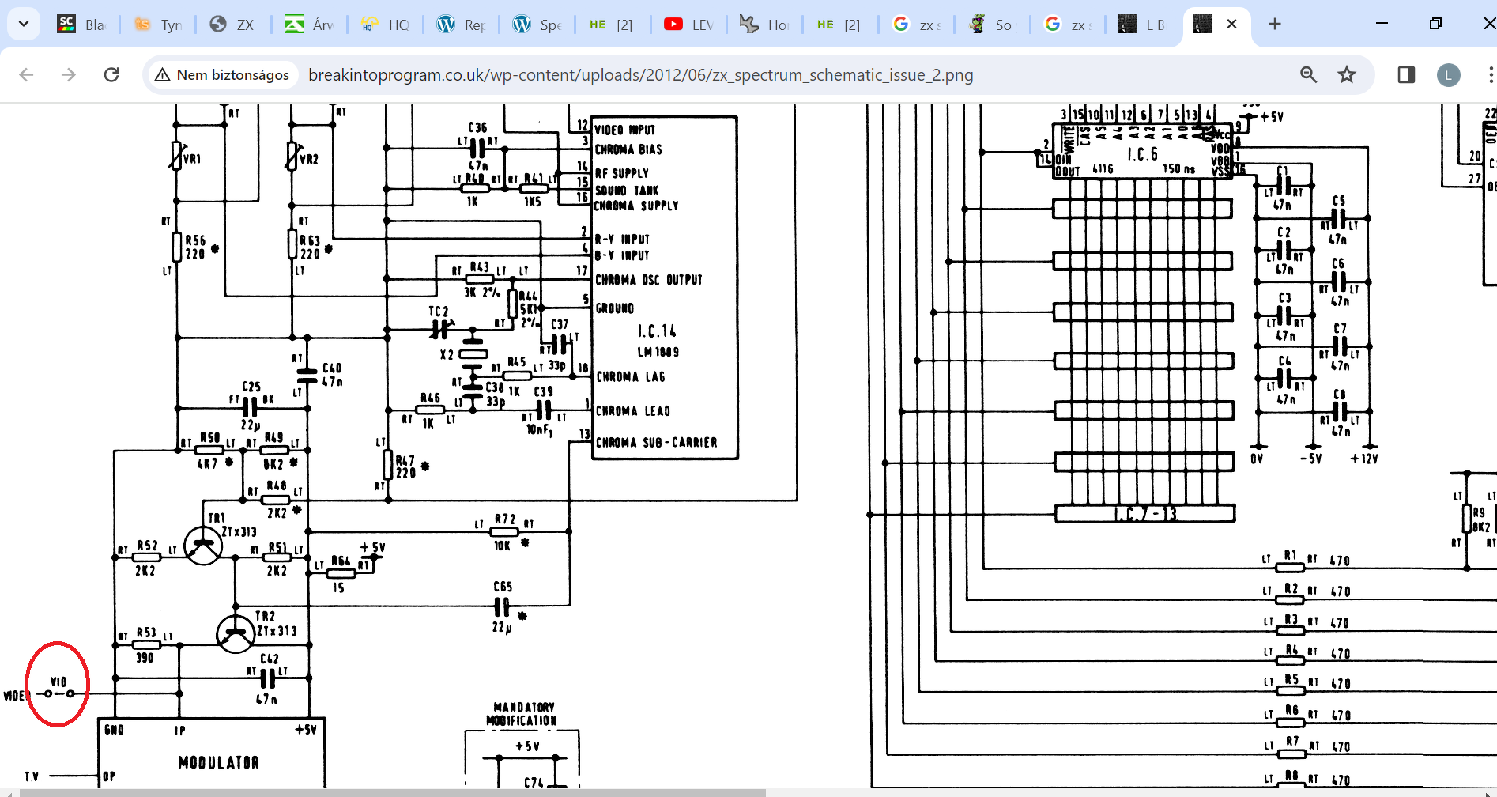The height and width of the screenshot is (797, 1497).
Task: Open the tab search chevron dropdown
Action: pyautogui.click(x=24, y=24)
